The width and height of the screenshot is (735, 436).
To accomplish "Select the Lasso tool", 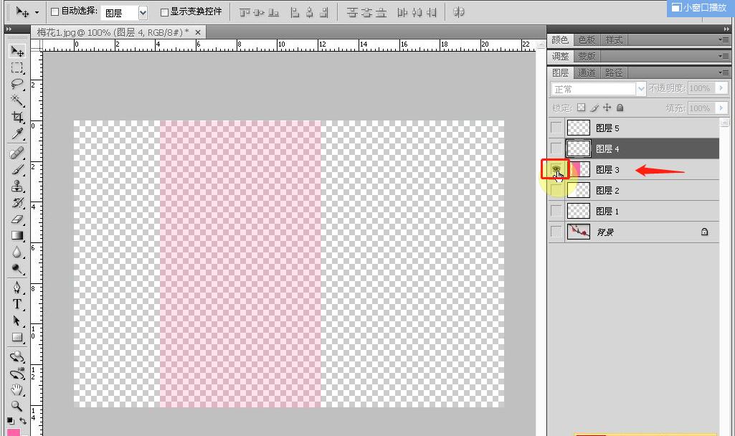I will coord(17,85).
